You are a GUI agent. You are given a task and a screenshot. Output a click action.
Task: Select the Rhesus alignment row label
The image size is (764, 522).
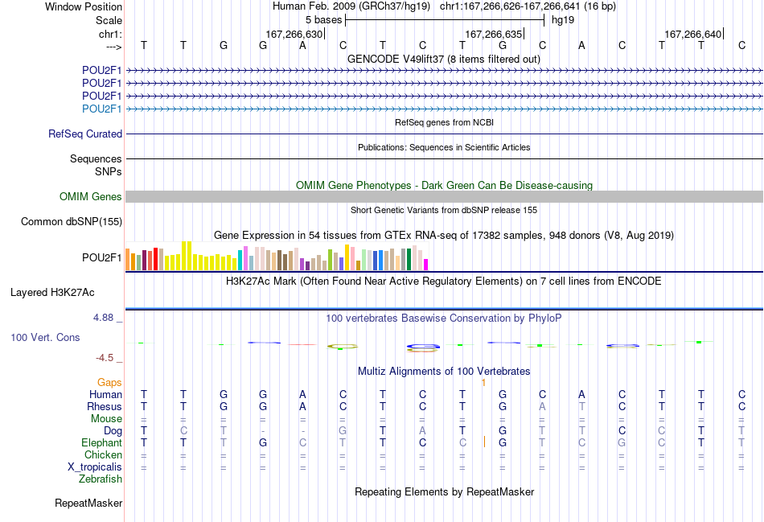click(105, 406)
